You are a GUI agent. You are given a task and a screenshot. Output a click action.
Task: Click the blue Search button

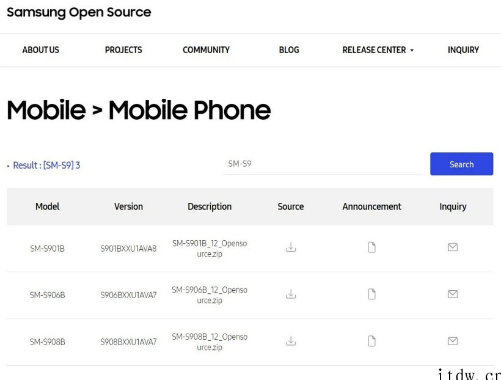coord(461,164)
